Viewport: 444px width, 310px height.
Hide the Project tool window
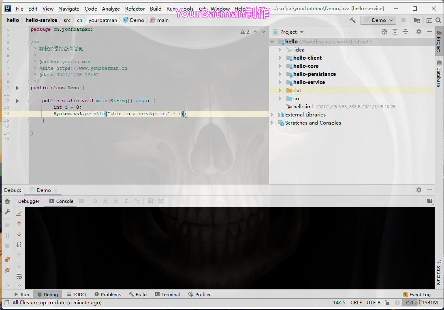(429, 32)
